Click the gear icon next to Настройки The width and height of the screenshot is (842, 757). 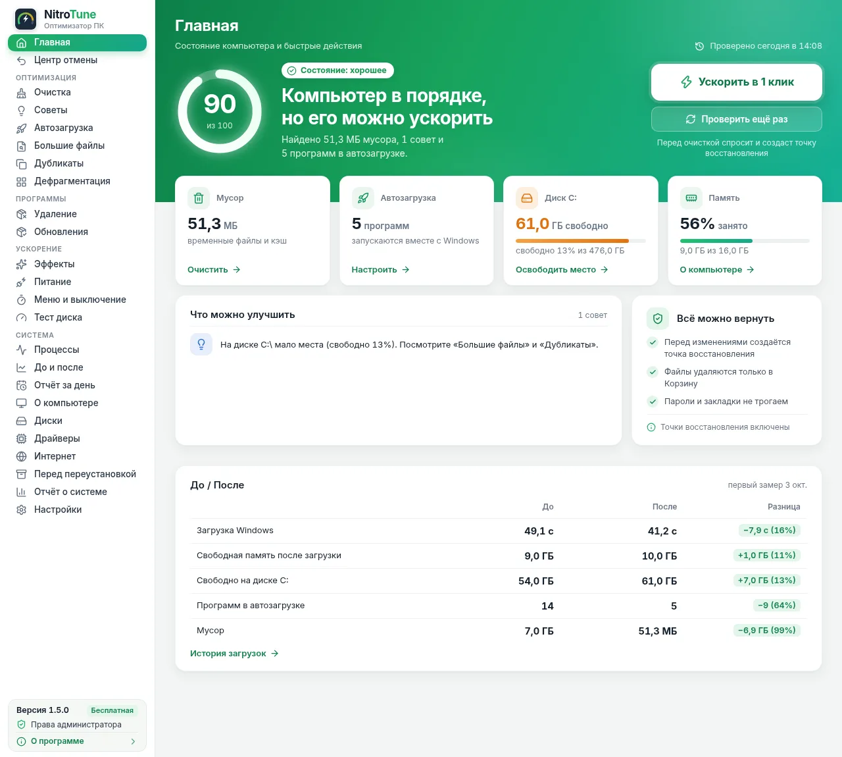[21, 509]
